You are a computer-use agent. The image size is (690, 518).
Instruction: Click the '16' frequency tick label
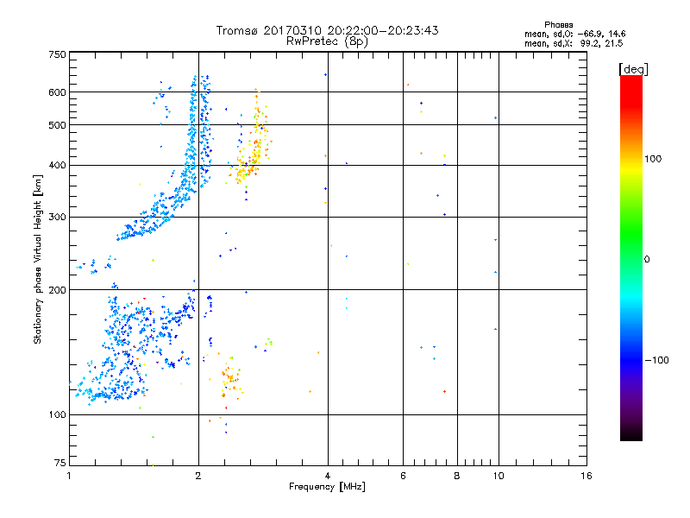[x=586, y=476]
